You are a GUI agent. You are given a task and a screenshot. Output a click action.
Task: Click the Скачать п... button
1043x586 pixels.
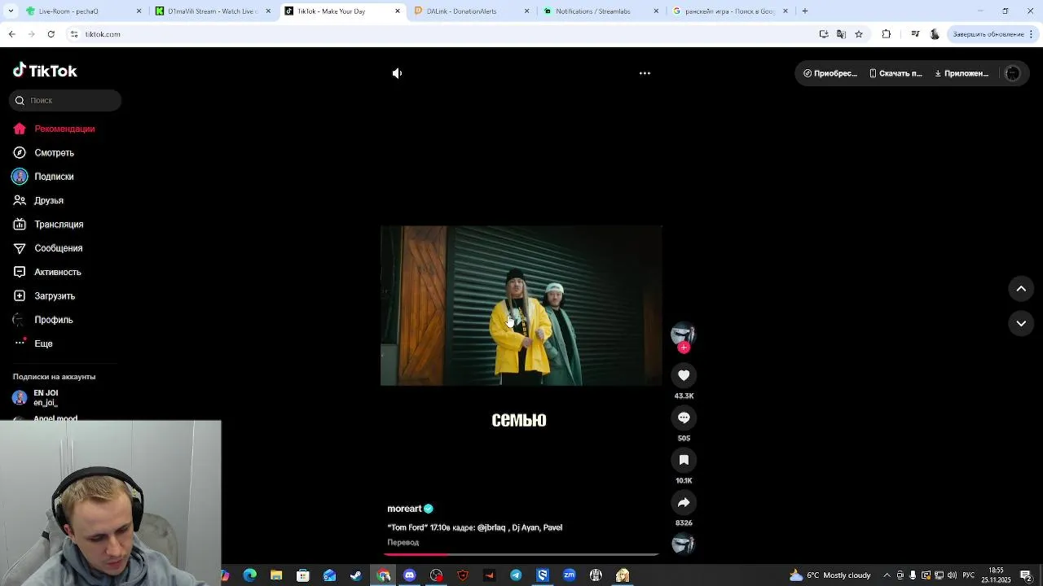(896, 73)
